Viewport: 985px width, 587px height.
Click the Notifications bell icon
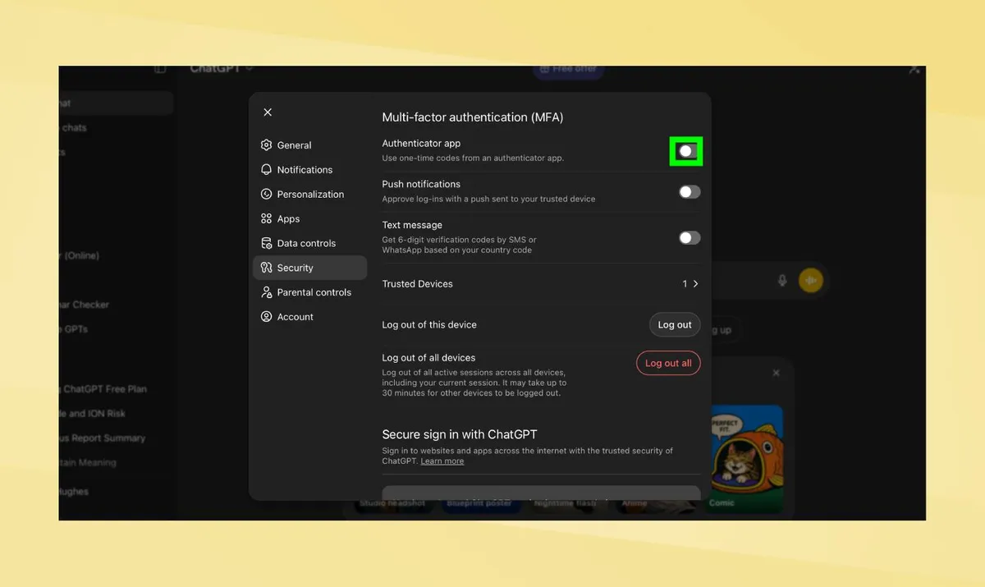266,170
